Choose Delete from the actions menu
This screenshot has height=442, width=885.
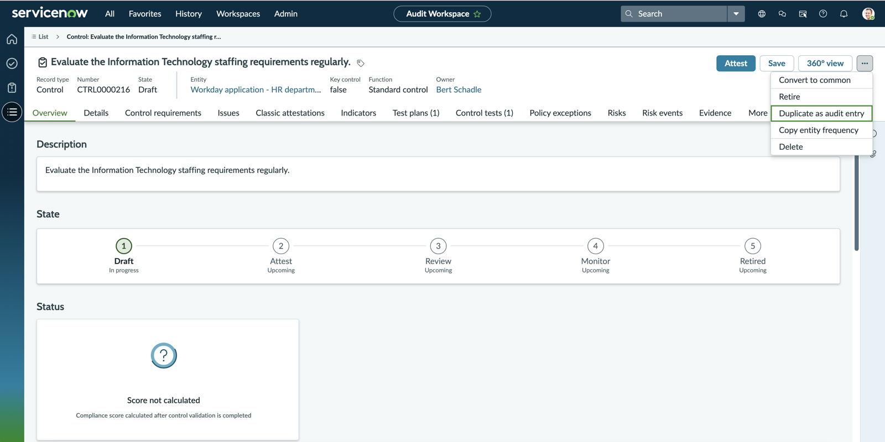(x=821, y=147)
